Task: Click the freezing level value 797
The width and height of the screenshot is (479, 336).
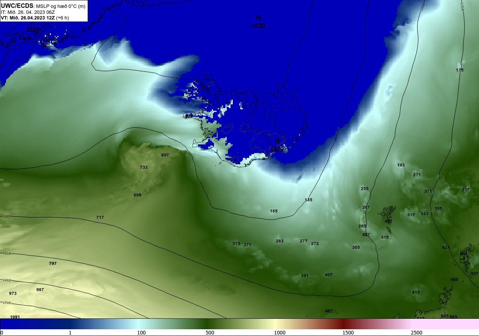Action: point(53,263)
